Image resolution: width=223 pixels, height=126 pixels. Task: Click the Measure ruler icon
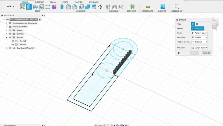point(148,7)
